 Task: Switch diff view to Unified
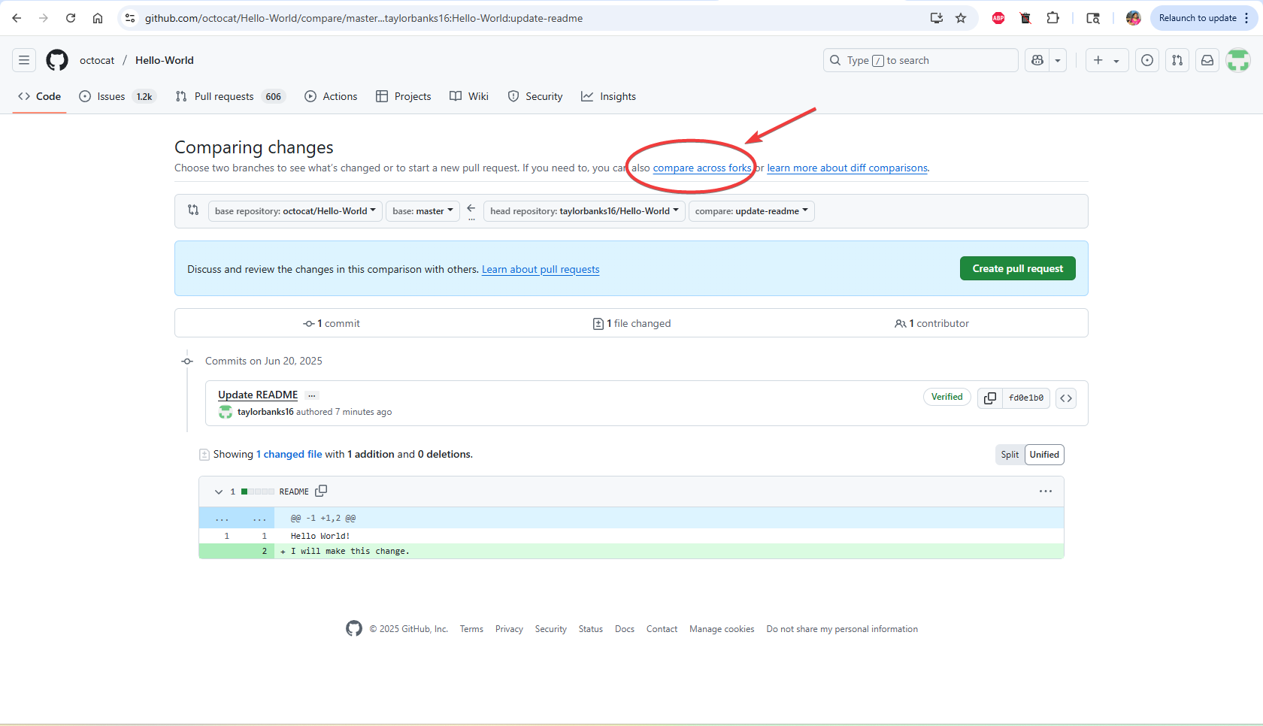pyautogui.click(x=1044, y=455)
